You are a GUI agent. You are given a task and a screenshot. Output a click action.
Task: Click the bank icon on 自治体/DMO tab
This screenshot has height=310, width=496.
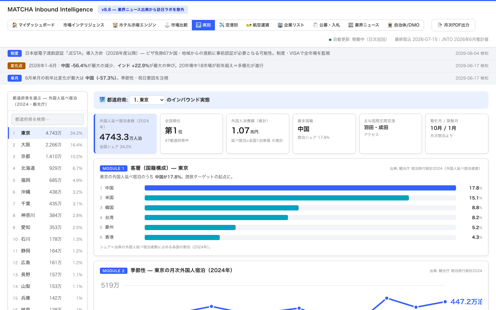click(390, 25)
